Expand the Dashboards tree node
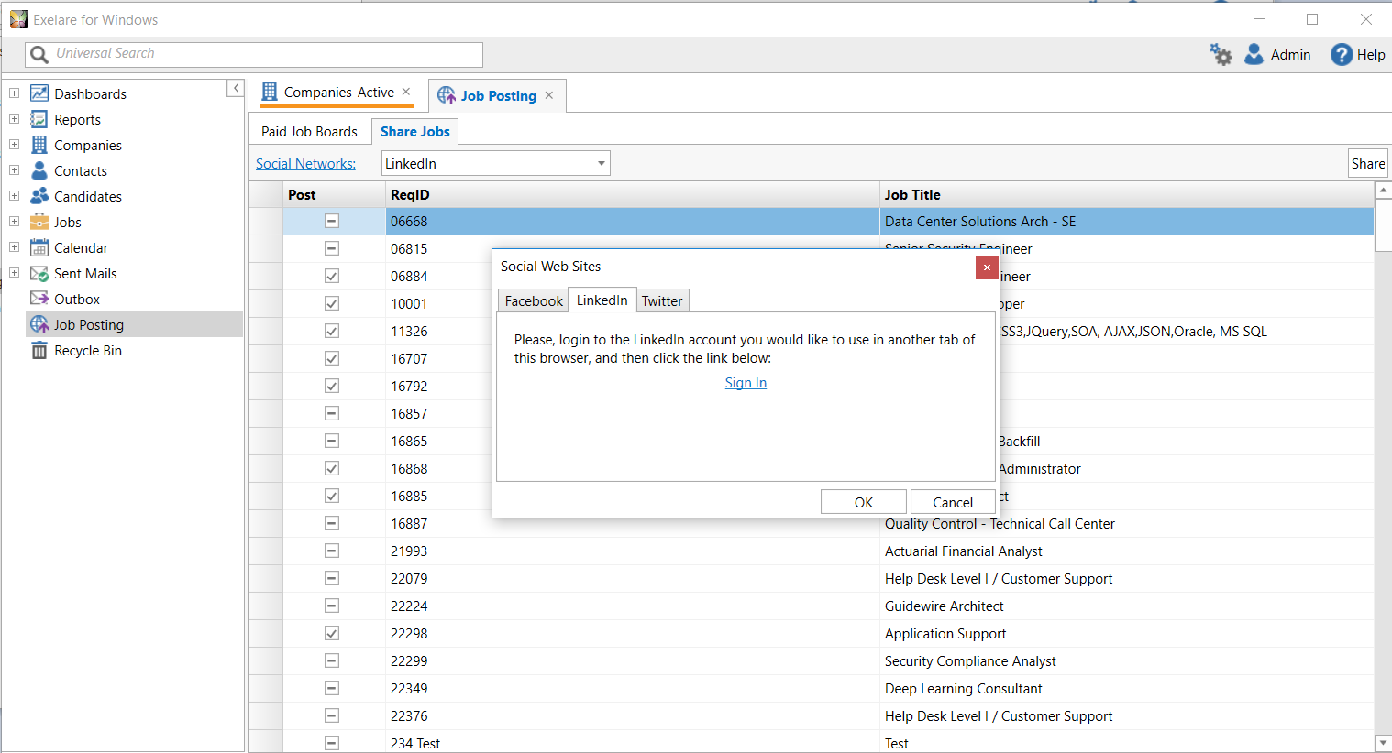The width and height of the screenshot is (1392, 753). (14, 93)
